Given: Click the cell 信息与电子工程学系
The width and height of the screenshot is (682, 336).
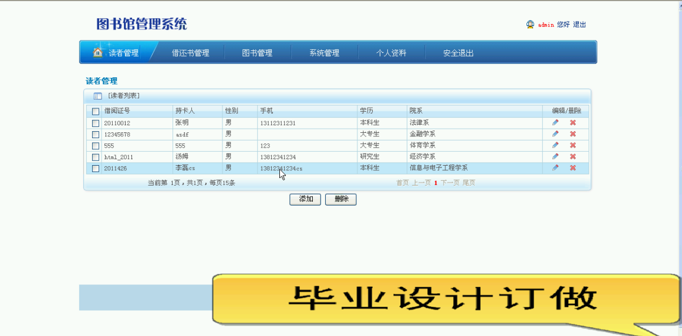Looking at the screenshot, I should click(438, 168).
